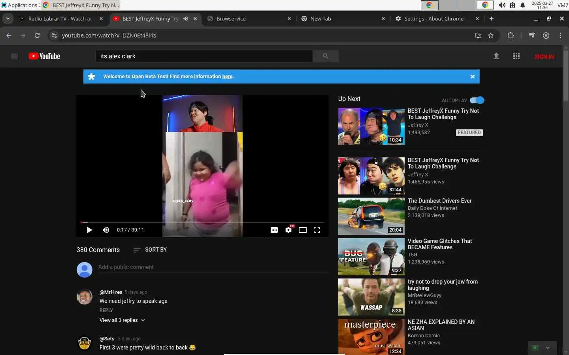
Task: Open the Chrome profile icon
Action: click(x=546, y=35)
